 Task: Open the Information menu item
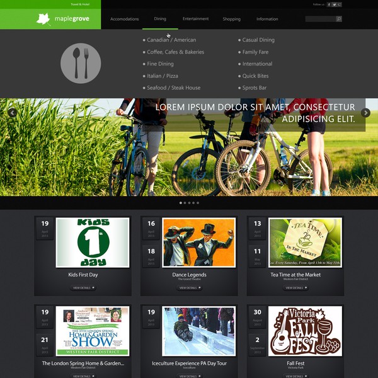point(267,19)
